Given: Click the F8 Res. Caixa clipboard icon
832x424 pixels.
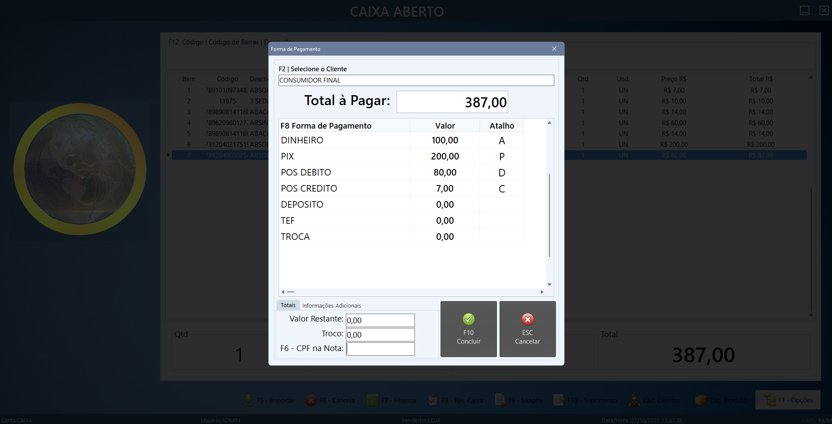Looking at the screenshot, I should coord(433,400).
